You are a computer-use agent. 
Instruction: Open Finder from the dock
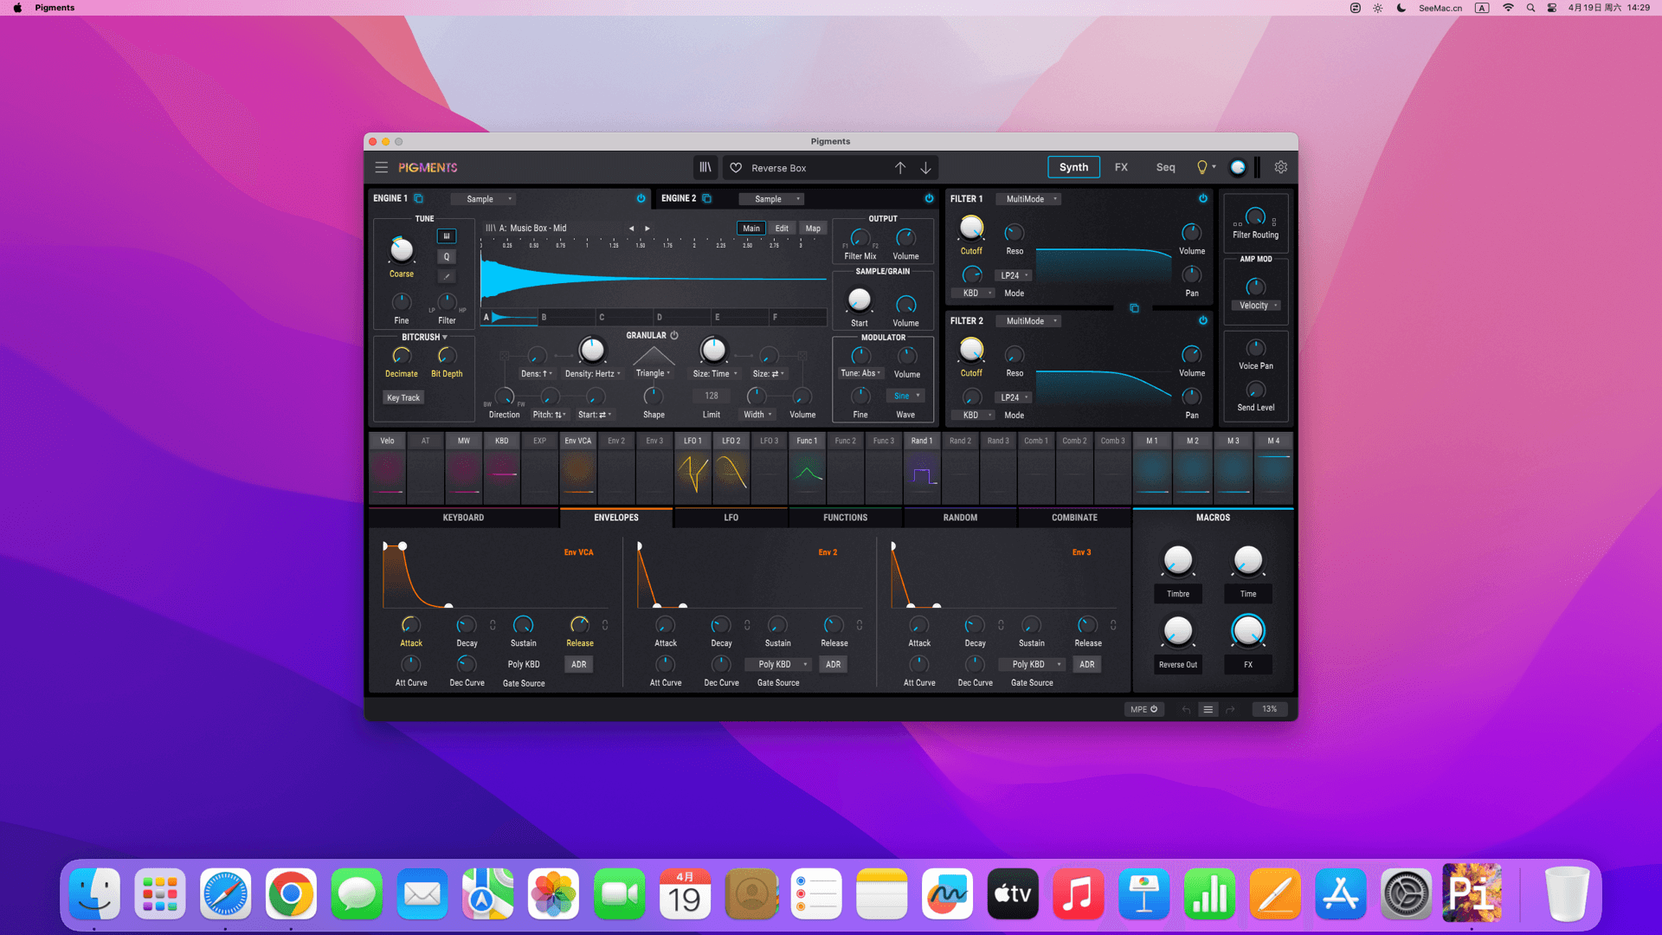(94, 893)
